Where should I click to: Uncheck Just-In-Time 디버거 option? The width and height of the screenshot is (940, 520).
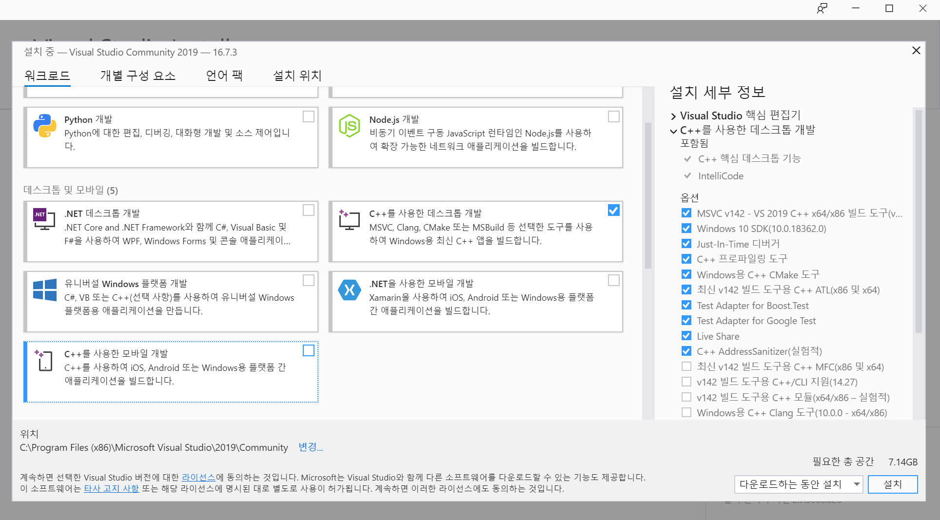click(x=686, y=244)
